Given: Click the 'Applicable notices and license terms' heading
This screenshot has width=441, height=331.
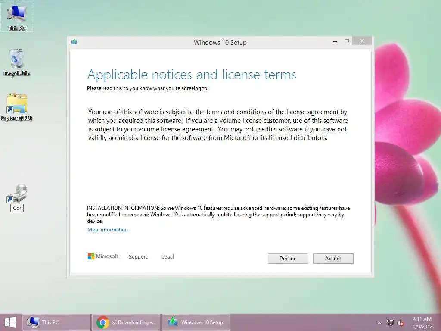Looking at the screenshot, I should pyautogui.click(x=192, y=75).
